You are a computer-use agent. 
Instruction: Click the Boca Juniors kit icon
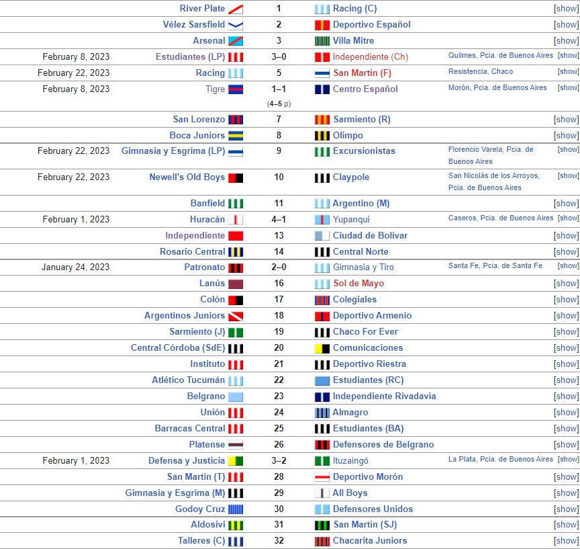235,136
